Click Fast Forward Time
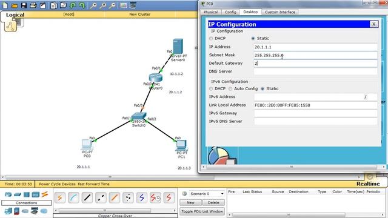This screenshot has height=218, width=388. [93, 184]
